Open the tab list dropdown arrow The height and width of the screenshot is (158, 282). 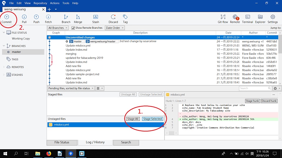tap(56, 9)
